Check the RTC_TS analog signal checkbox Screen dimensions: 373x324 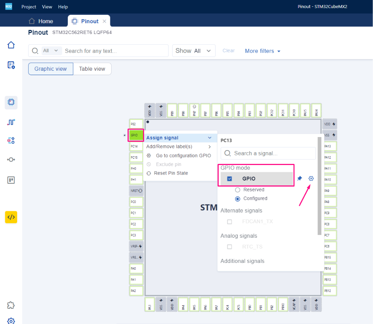[230, 247]
